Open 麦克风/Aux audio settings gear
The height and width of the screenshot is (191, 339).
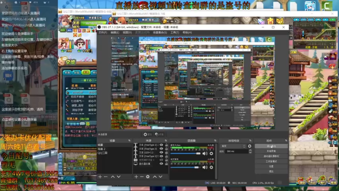pyautogui.click(x=211, y=154)
